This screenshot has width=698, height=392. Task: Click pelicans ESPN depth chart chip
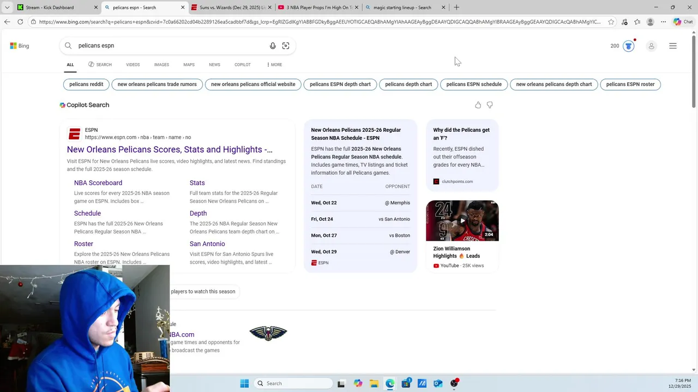click(x=340, y=84)
